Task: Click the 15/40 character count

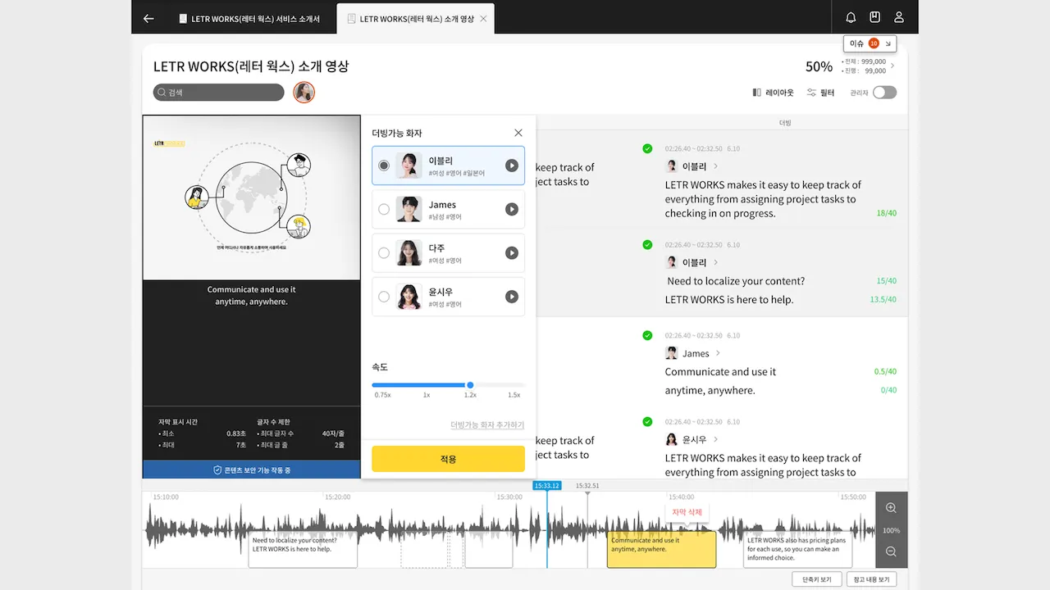Action: [x=887, y=281]
